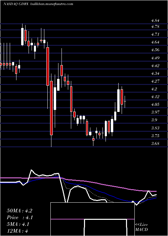Viewport: 168px width, 236px height.
Task: Click the 4.64 price axis label
Action: coord(155,42)
